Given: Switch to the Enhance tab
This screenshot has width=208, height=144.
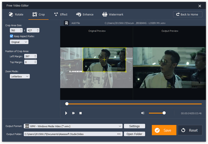Looking at the screenshot, I should pos(85,15).
